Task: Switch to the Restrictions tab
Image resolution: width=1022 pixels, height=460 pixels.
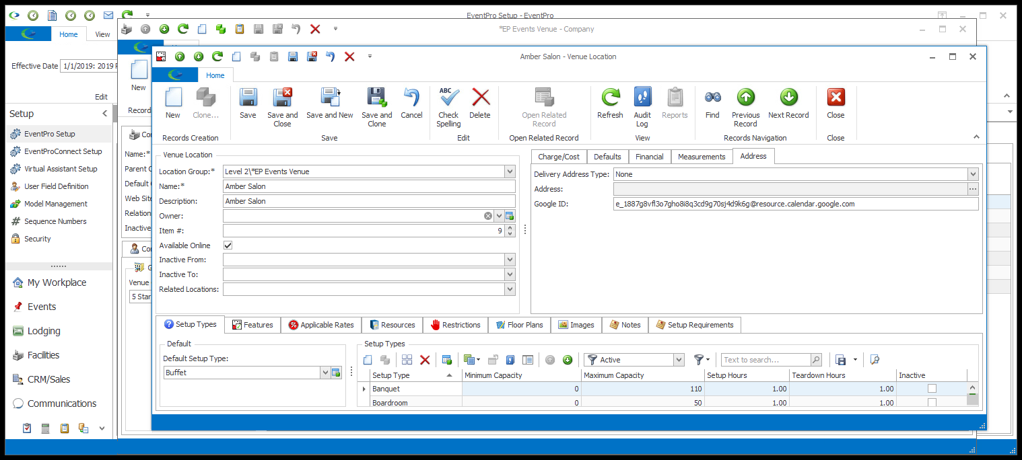Action: pyautogui.click(x=456, y=325)
